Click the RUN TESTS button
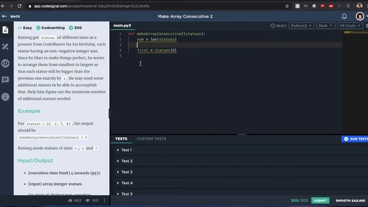This screenshot has height=207, width=368. [x=355, y=139]
